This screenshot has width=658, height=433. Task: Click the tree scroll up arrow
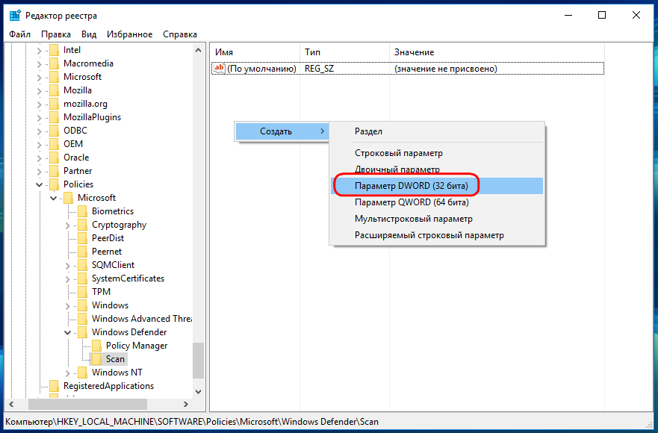199,50
